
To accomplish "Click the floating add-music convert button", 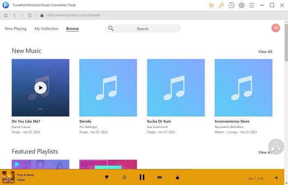I will [276, 146].
